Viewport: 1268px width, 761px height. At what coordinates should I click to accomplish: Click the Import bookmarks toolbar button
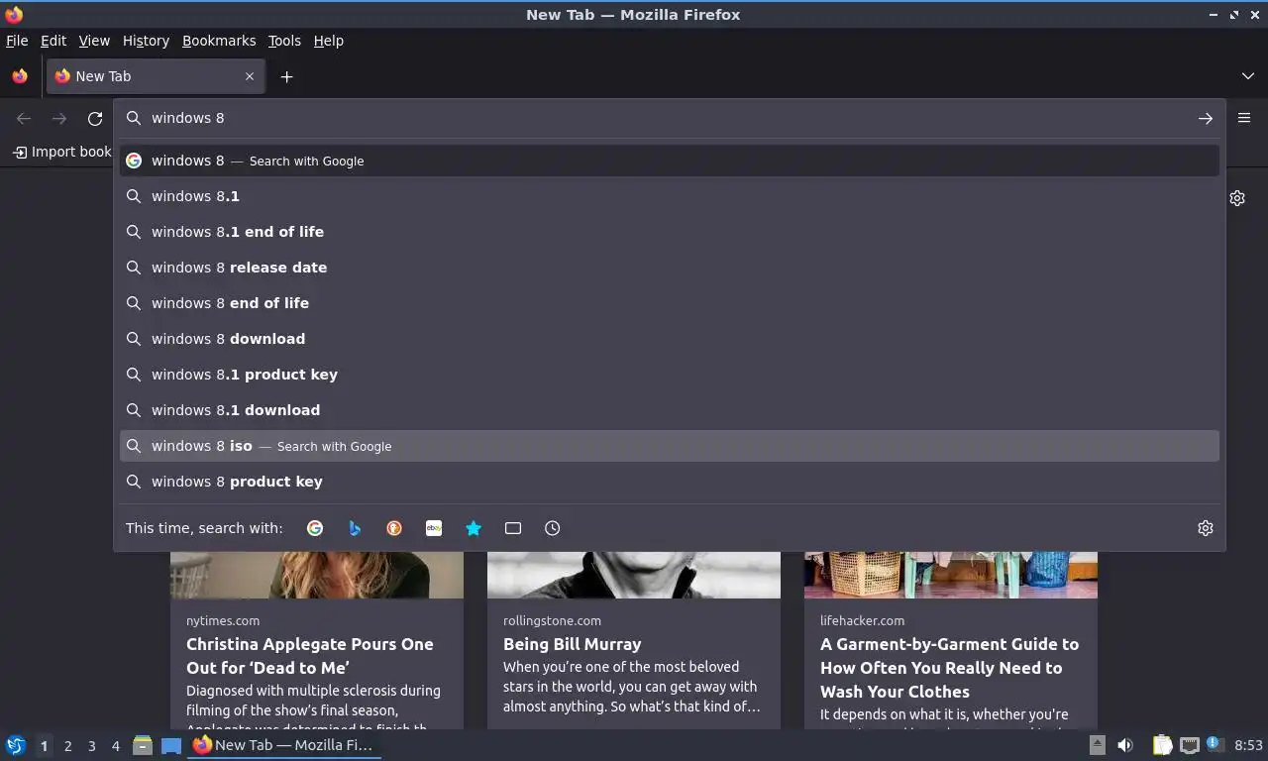[x=62, y=152]
